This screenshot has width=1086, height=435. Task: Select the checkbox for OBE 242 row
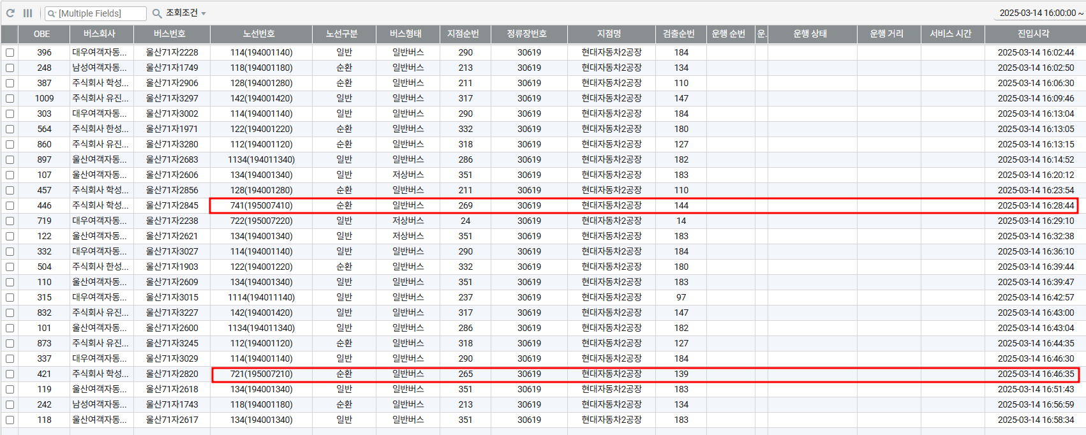pos(10,404)
